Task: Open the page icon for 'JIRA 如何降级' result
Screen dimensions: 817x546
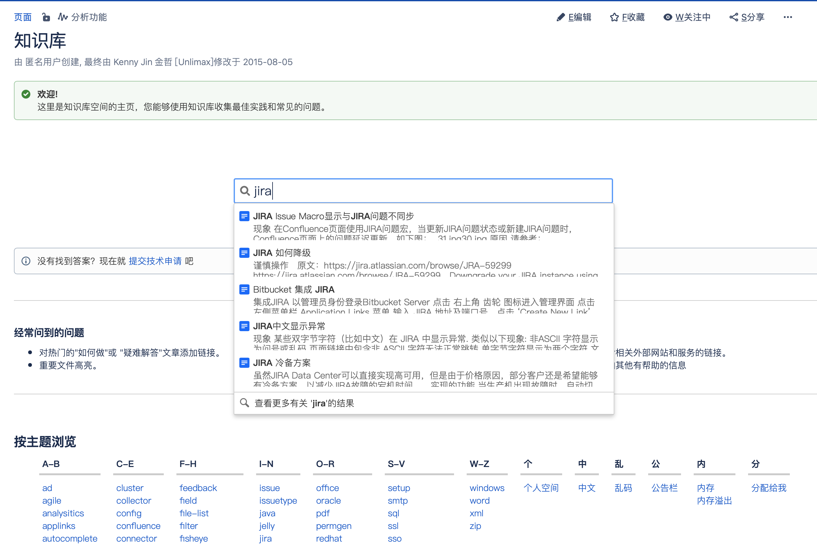Action: click(x=244, y=253)
